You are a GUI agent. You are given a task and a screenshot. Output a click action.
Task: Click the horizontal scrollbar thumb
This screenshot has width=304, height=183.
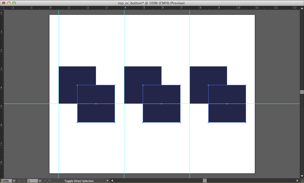(205, 181)
